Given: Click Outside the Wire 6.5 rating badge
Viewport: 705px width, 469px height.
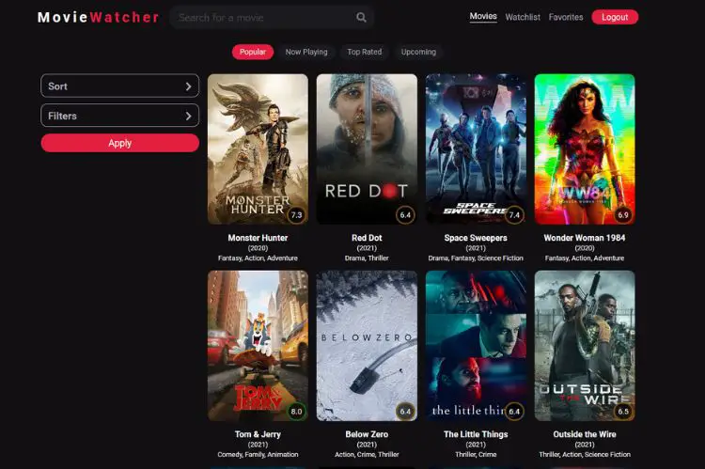Looking at the screenshot, I should pyautogui.click(x=623, y=411).
